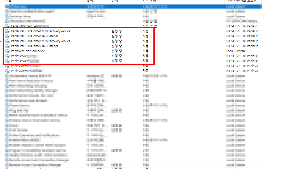
Task: Click logon account cell of OracleOraDB12Home1TNSListener
Action: (x=243, y=36)
